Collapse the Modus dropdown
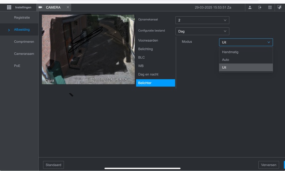 pyautogui.click(x=246, y=42)
